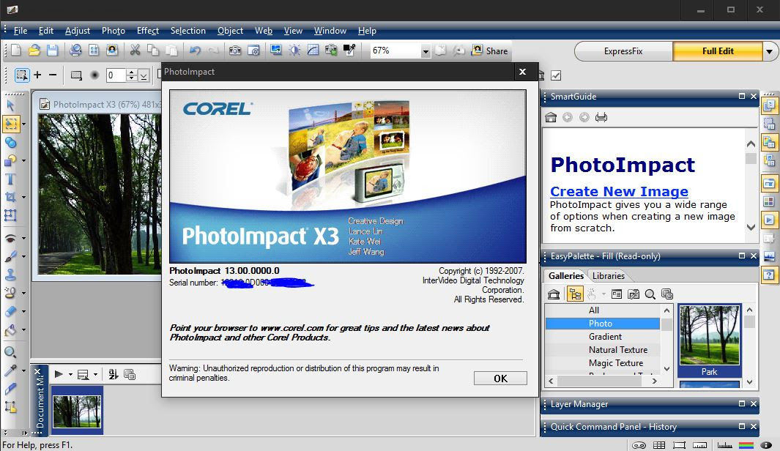Select the Eraser tool

(x=10, y=311)
